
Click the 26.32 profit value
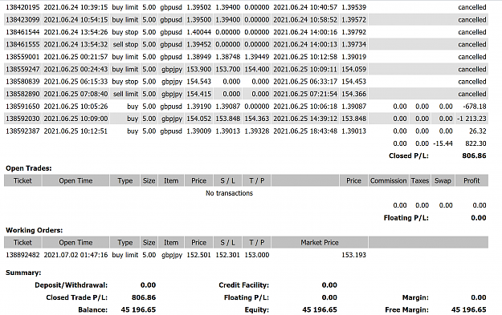(478, 131)
